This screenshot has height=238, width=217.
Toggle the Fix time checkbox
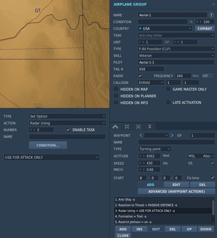coord(213,178)
